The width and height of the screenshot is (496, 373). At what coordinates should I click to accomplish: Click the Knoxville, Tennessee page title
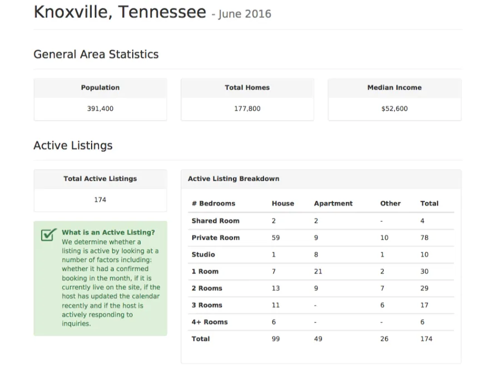[x=120, y=12]
